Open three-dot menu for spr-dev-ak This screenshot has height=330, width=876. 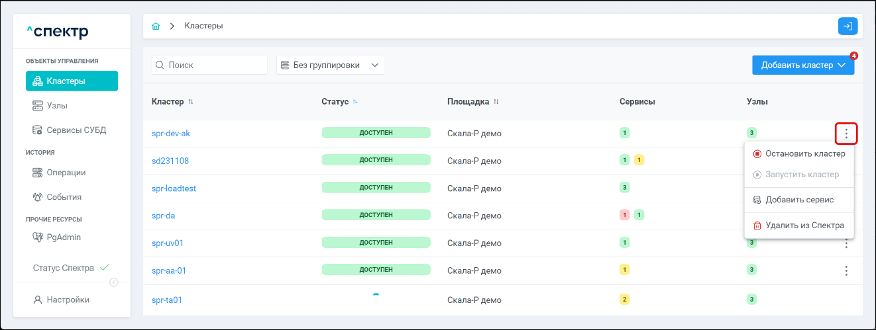tap(846, 134)
